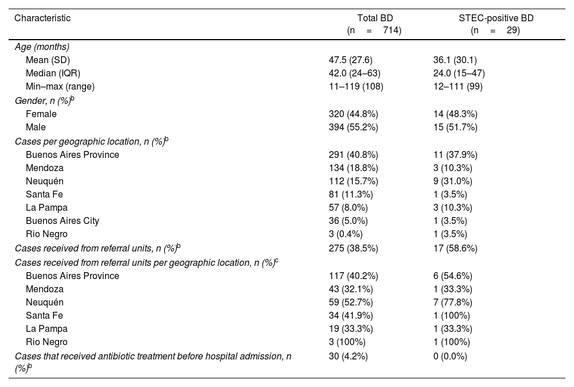Select the Total BD mean value 47.5 (27.6)

351,60
